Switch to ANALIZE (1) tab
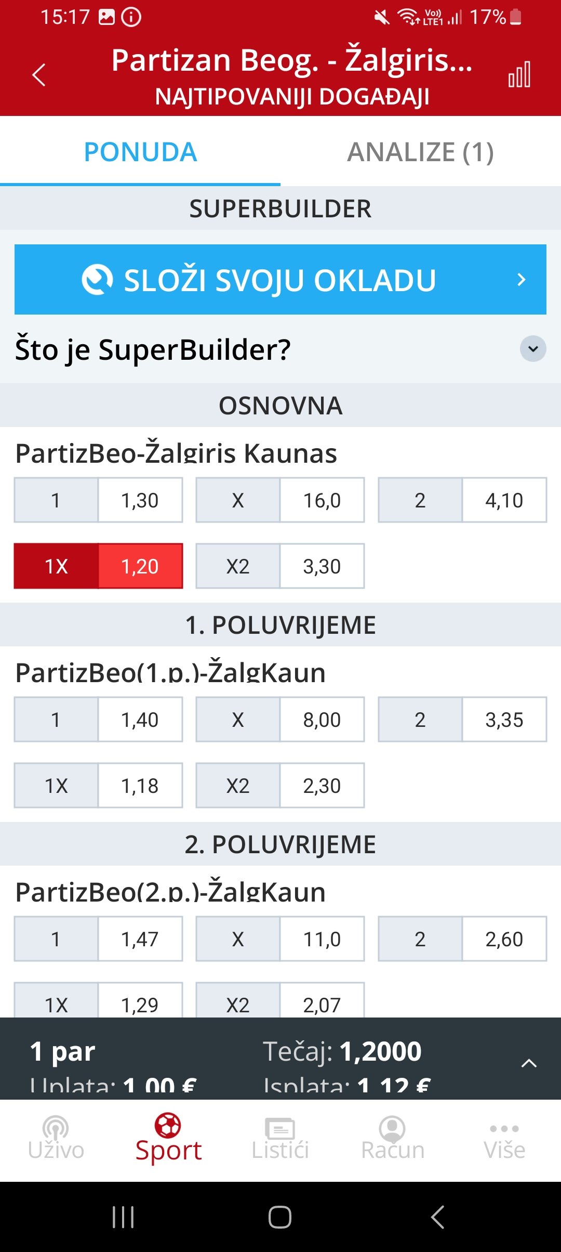 coord(421,152)
